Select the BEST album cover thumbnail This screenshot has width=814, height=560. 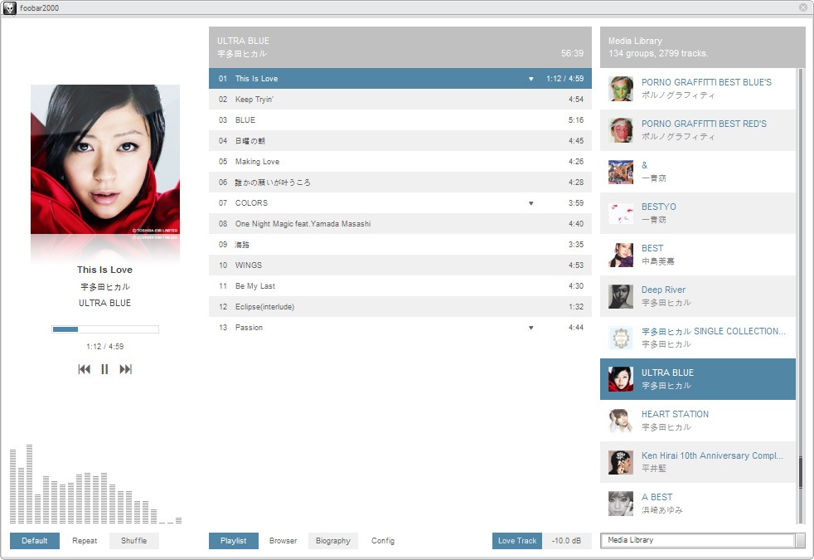tap(621, 255)
